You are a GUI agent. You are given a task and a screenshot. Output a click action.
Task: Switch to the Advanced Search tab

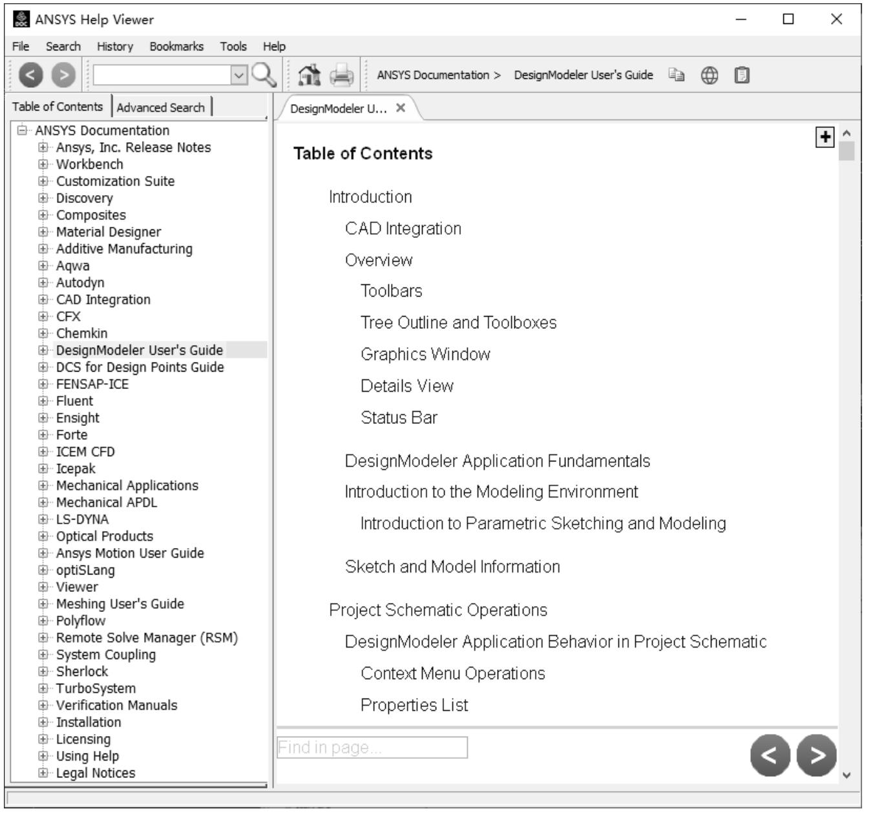[x=161, y=107]
